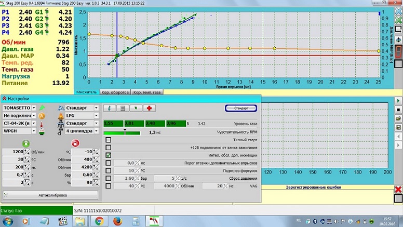The image size is (403, 227).
Task: Click the red cross icon in settings toolbar
Action: 150,108
